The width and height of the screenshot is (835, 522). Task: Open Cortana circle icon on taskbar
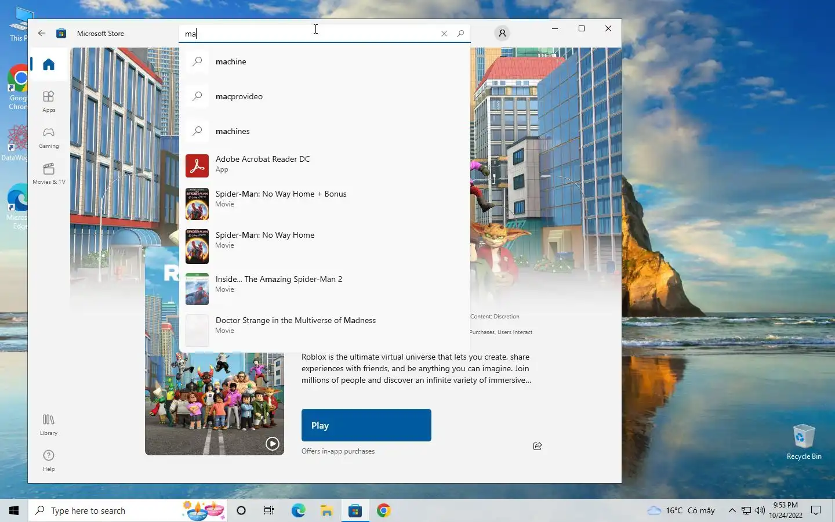pos(241,510)
